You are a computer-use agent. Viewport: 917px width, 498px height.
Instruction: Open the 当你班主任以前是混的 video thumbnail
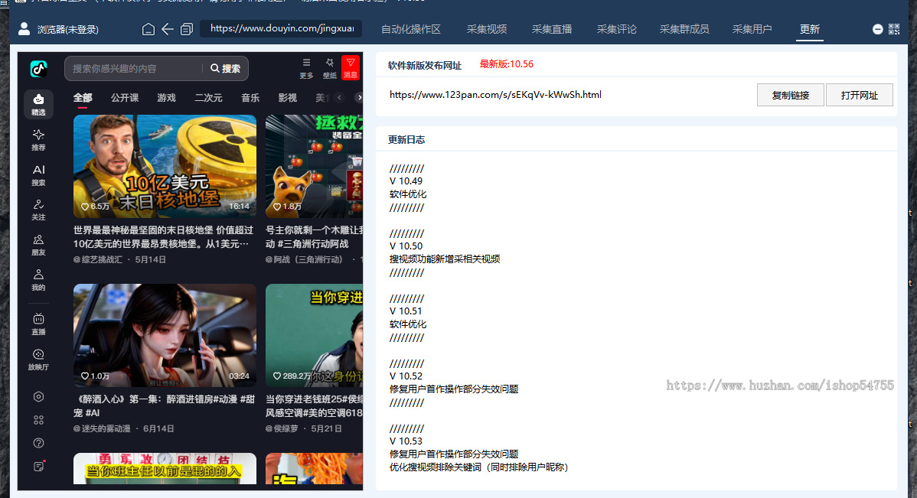point(165,469)
